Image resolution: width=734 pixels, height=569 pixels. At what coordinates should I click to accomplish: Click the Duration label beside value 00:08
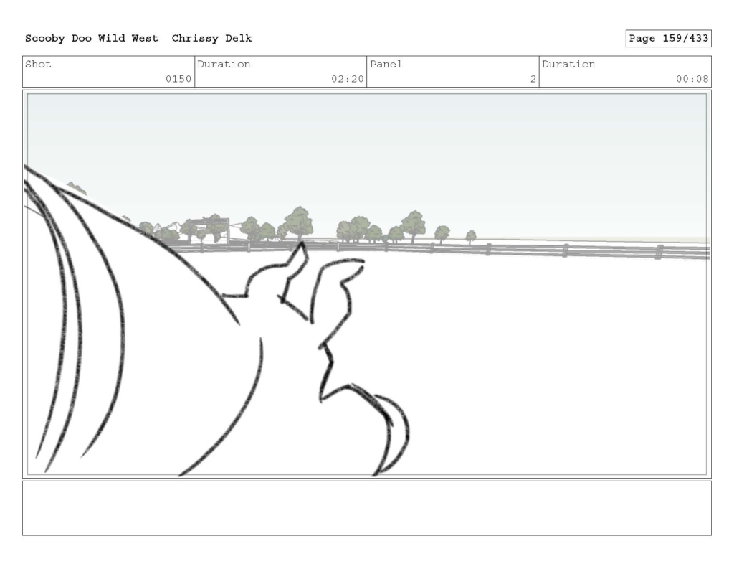568,64
